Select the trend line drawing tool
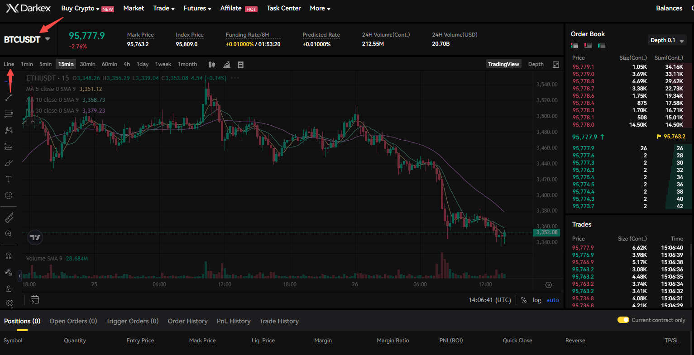 pos(9,98)
